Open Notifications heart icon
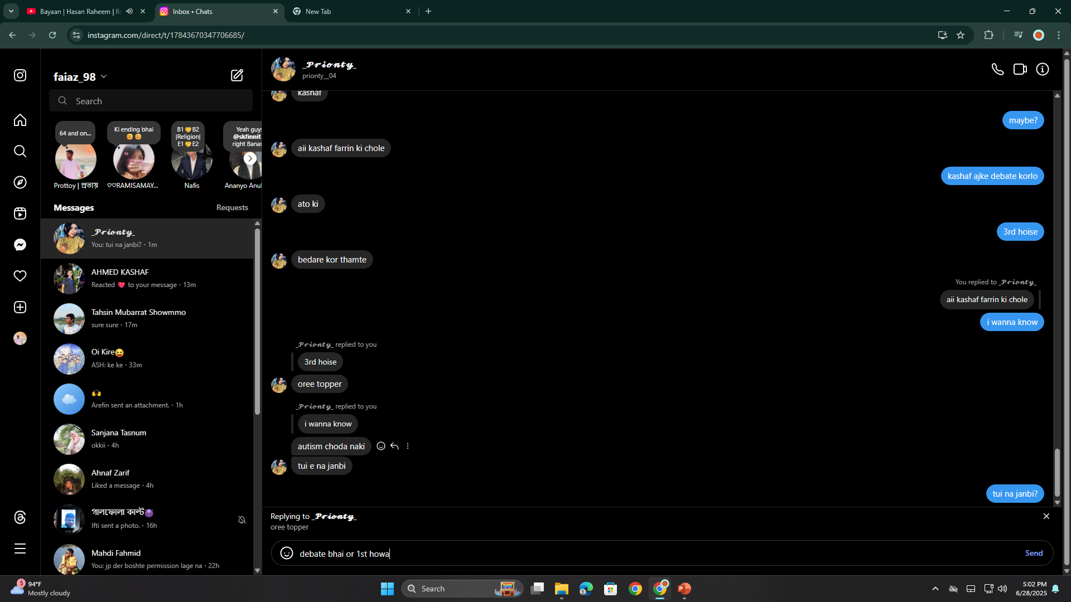The height and width of the screenshot is (602, 1071). coord(20,276)
